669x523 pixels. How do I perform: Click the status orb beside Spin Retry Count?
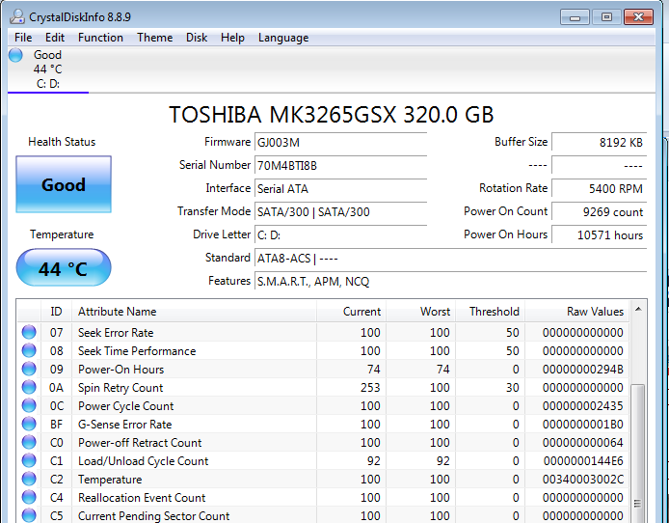tap(29, 388)
